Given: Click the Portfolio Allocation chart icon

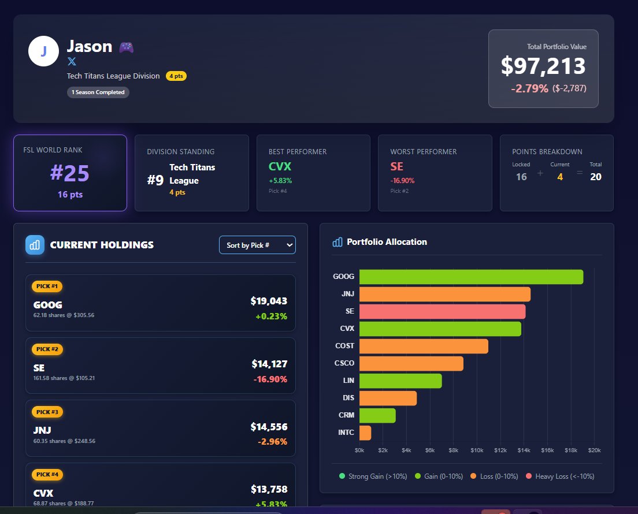Looking at the screenshot, I should coord(337,242).
